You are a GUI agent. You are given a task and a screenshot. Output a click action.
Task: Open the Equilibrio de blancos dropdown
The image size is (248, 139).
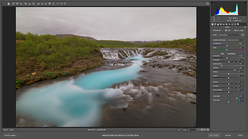236,40
